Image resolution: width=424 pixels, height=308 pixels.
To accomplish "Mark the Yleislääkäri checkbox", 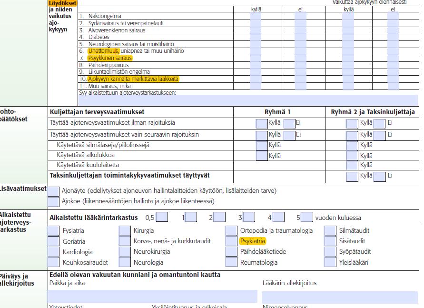I will [x=330, y=262].
